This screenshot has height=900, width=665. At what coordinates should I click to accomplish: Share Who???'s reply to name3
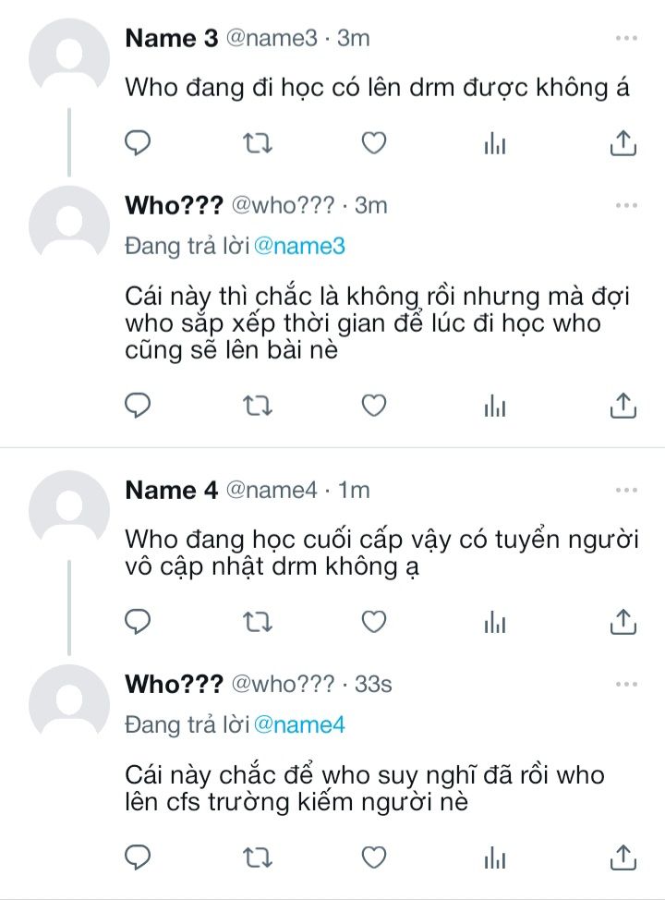tap(623, 405)
